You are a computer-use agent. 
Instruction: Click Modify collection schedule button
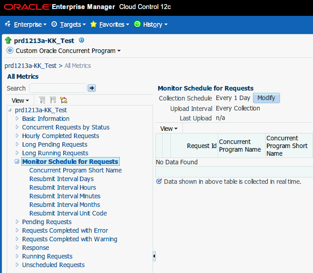266,98
